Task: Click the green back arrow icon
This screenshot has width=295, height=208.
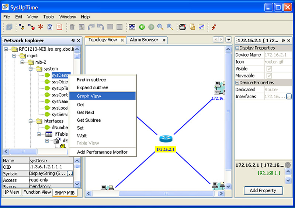Action: pos(142,27)
